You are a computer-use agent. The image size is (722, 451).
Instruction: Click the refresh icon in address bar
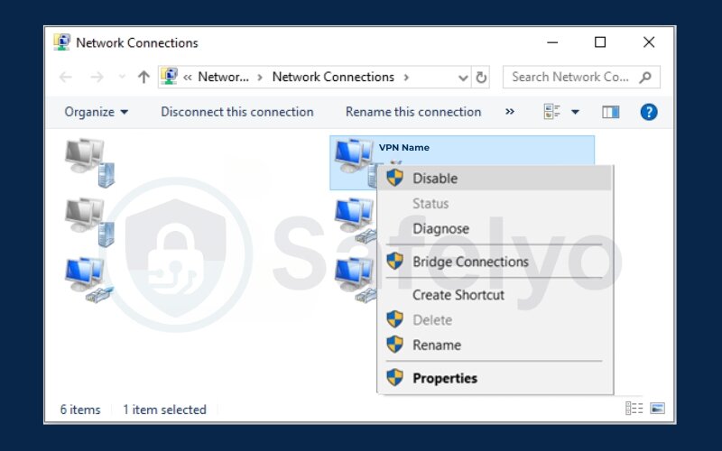pyautogui.click(x=481, y=78)
